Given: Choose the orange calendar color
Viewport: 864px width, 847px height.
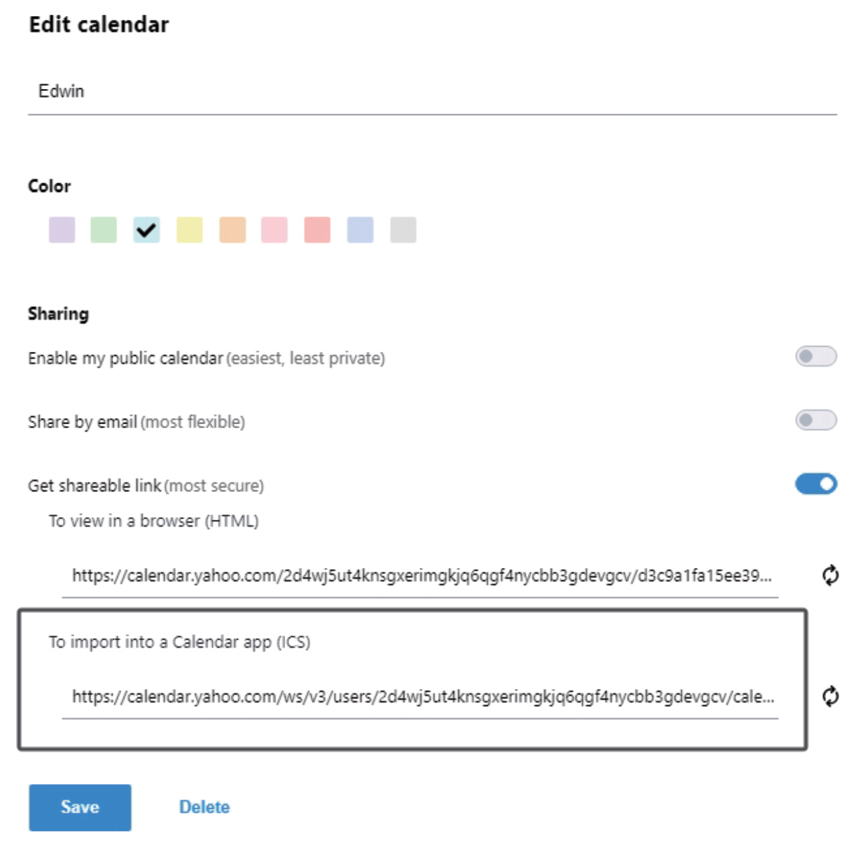Looking at the screenshot, I should (x=231, y=230).
